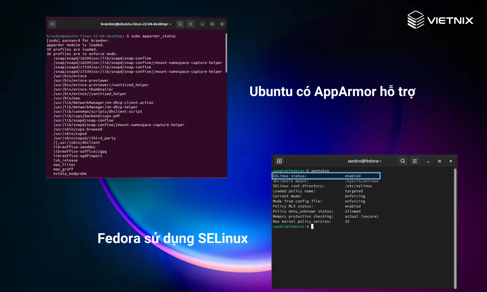
Task: Click the 'sestatus' command in Fedora terminal
Action: coord(320,171)
